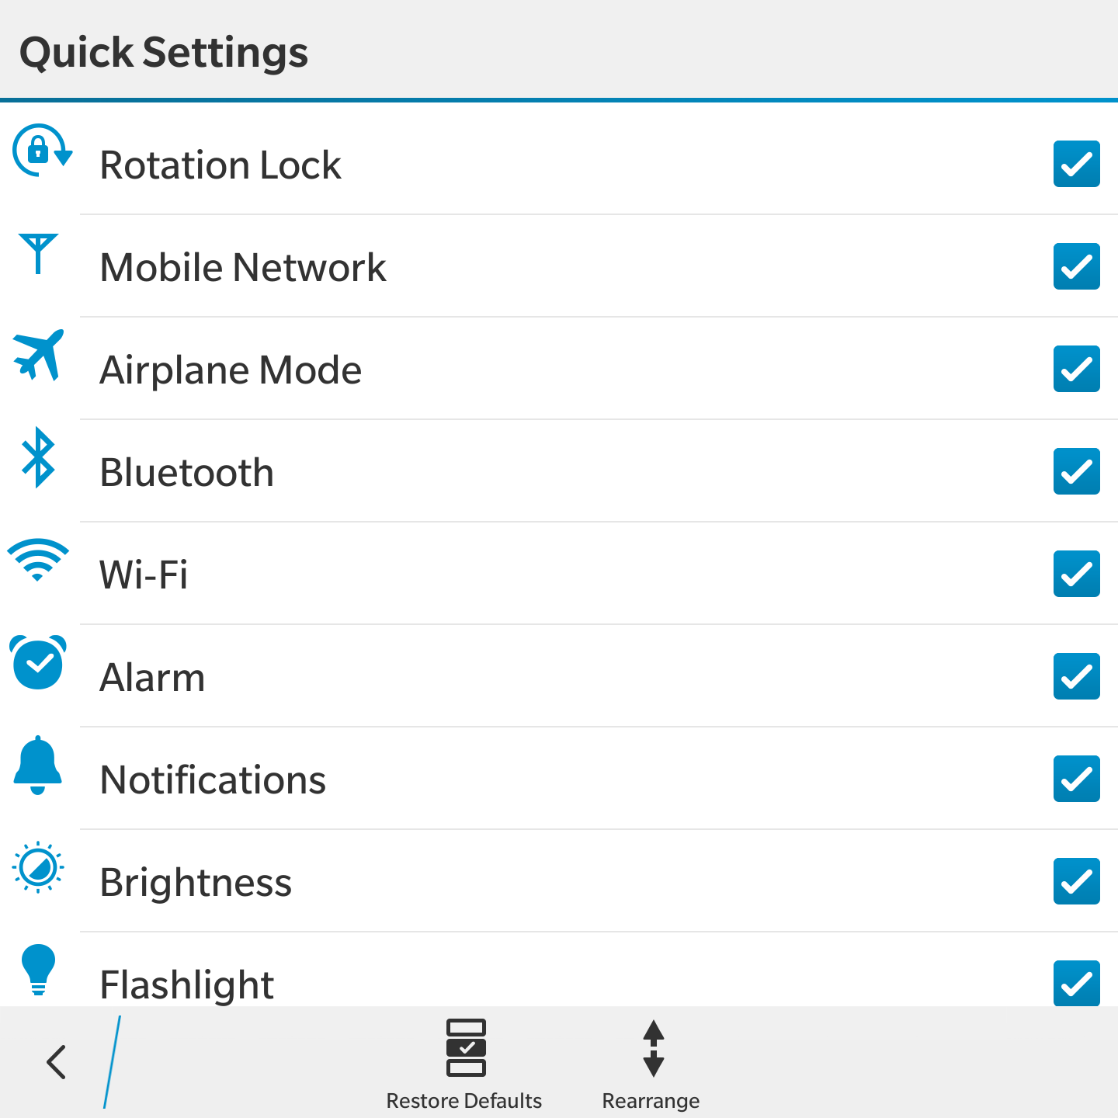Click the Notifications bell icon

[x=37, y=765]
